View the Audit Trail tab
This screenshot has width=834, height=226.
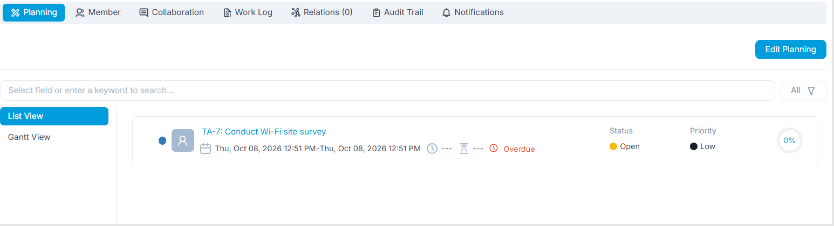[x=398, y=12]
